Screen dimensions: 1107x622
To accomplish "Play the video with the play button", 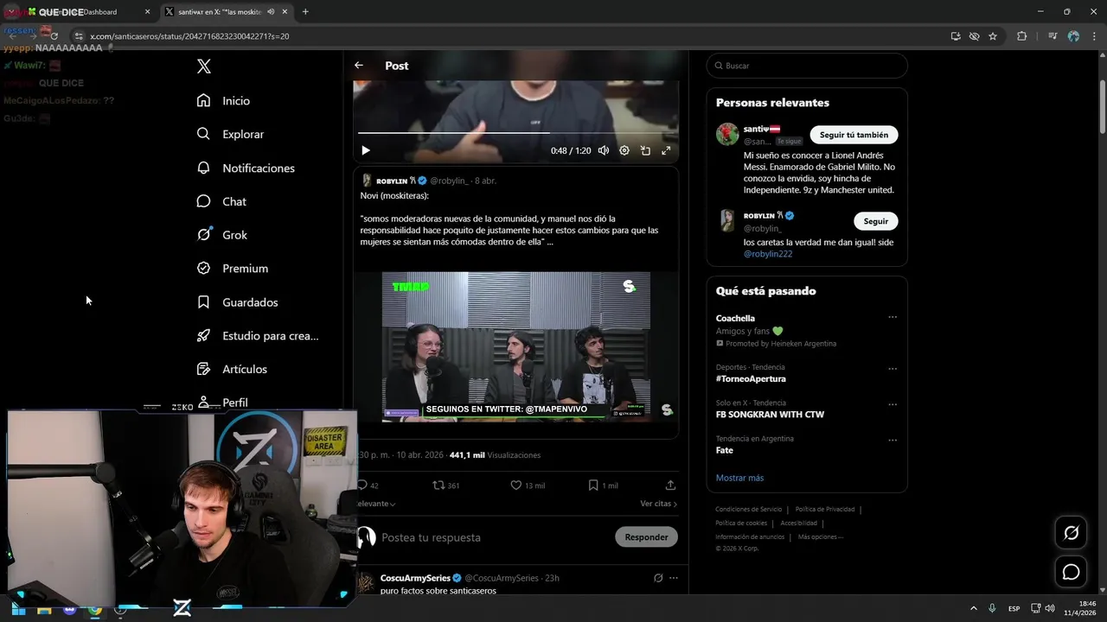I will [x=366, y=150].
